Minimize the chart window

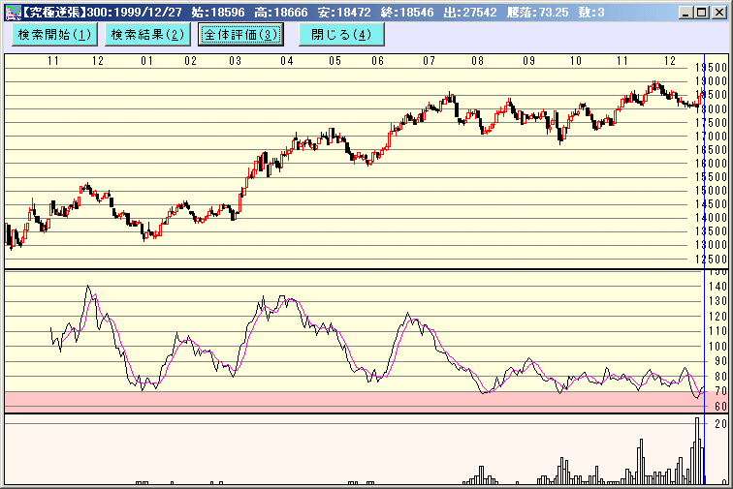pos(687,10)
